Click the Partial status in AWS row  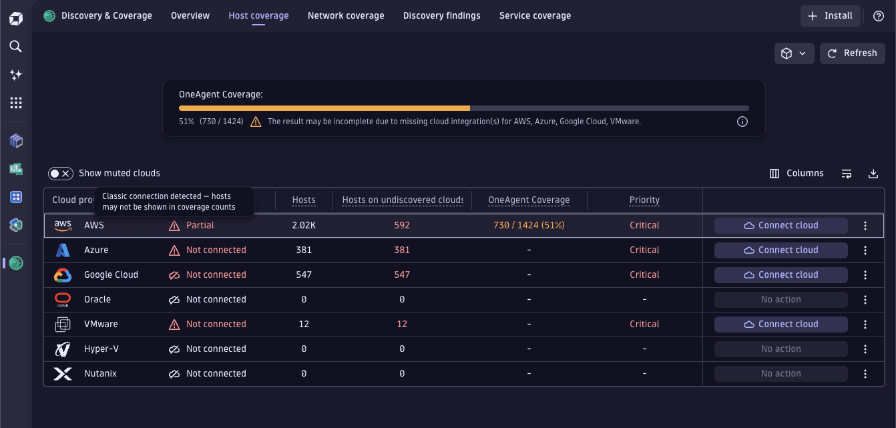[200, 226]
